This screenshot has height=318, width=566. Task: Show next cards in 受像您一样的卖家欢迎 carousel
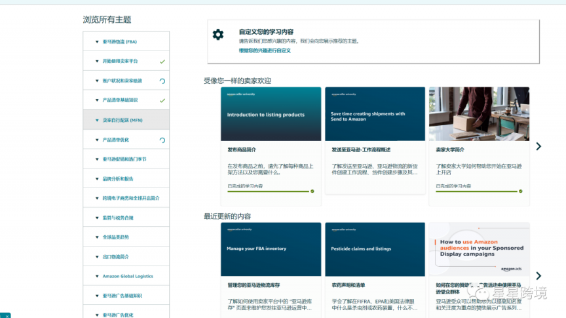538,146
